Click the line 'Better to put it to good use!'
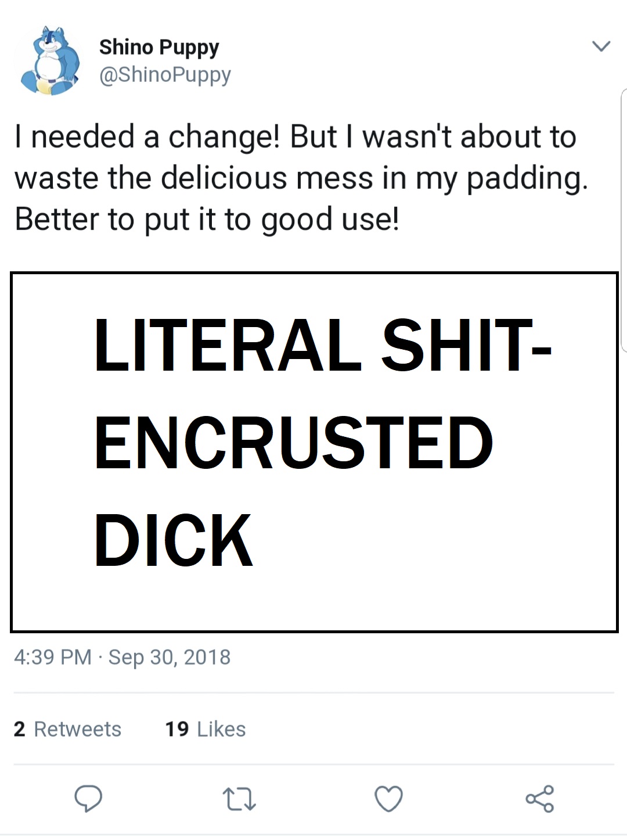 [x=207, y=220]
